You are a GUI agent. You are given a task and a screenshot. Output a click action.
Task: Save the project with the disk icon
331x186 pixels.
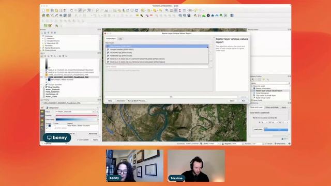point(52,10)
